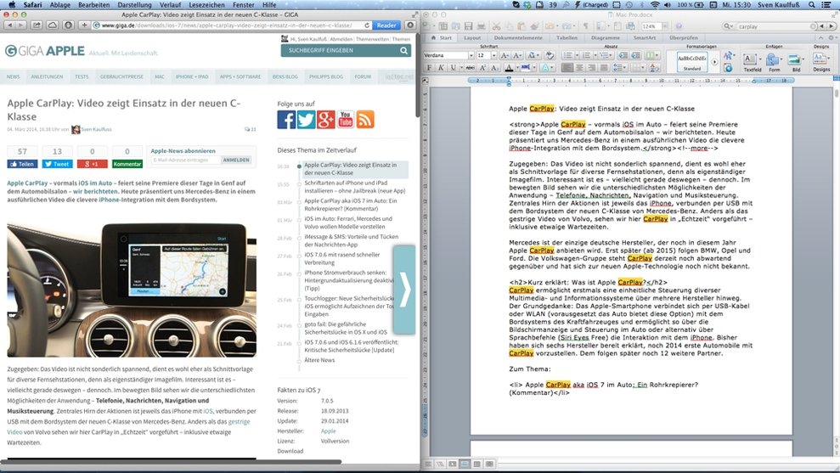Open Layout tab in Word ribbon

[x=472, y=38]
